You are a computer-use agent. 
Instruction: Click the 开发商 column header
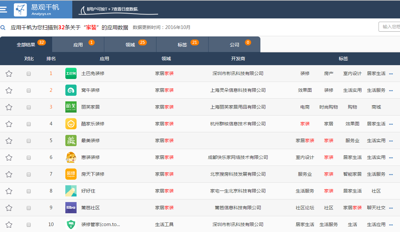point(238,59)
